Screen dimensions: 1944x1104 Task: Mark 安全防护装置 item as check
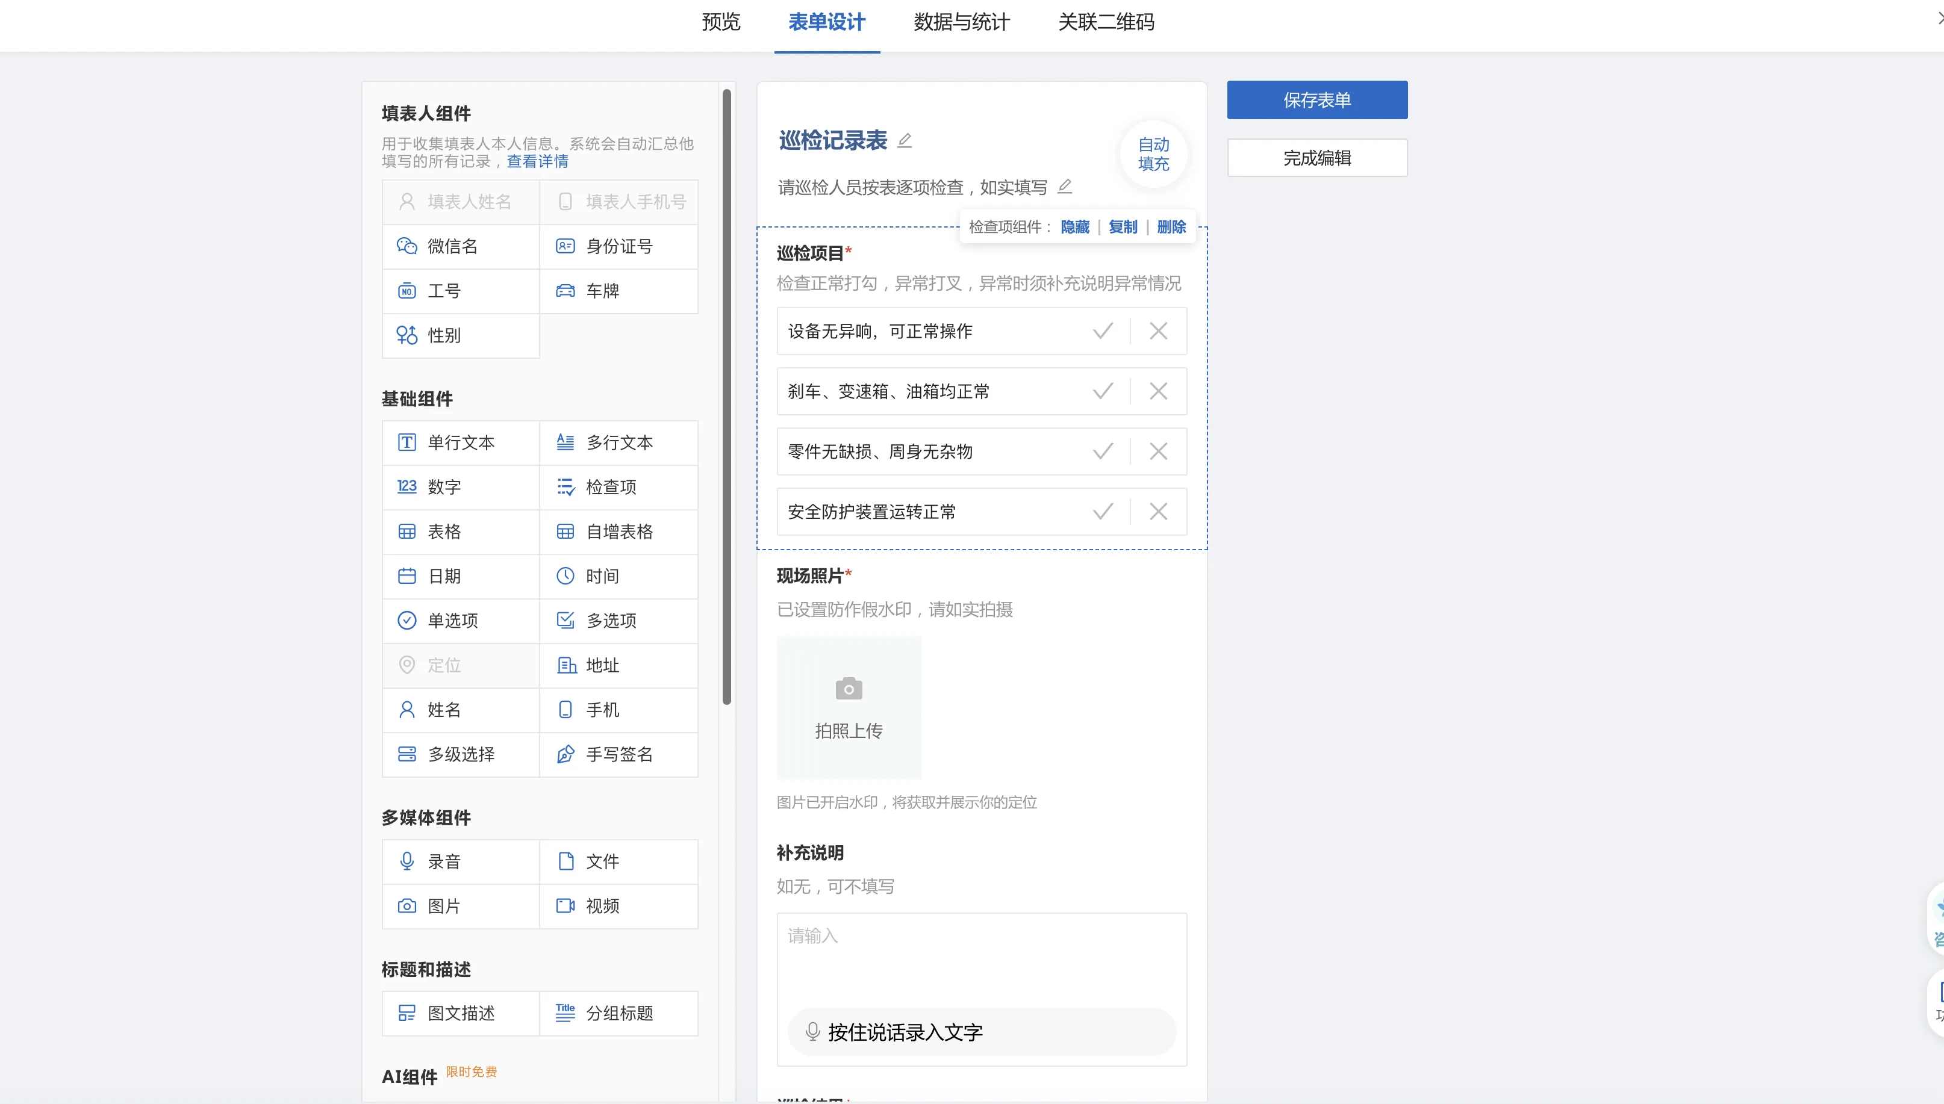pos(1103,513)
